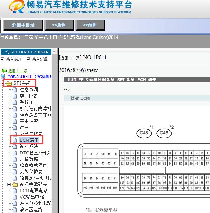Click the 检查是否存在 document icon
210x213 pixels.
tap(14, 115)
